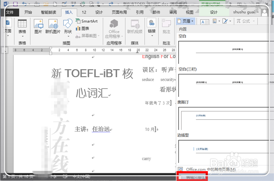This screenshot has height=181, width=274.
Task: Click the 内置 built-in section header
Action: pos(183,29)
